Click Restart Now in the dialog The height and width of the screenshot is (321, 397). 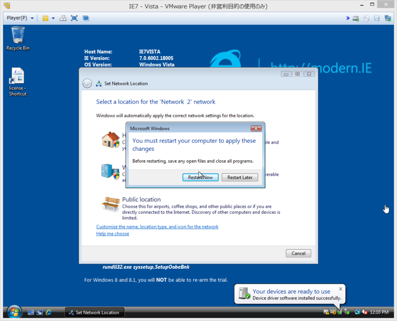point(200,177)
